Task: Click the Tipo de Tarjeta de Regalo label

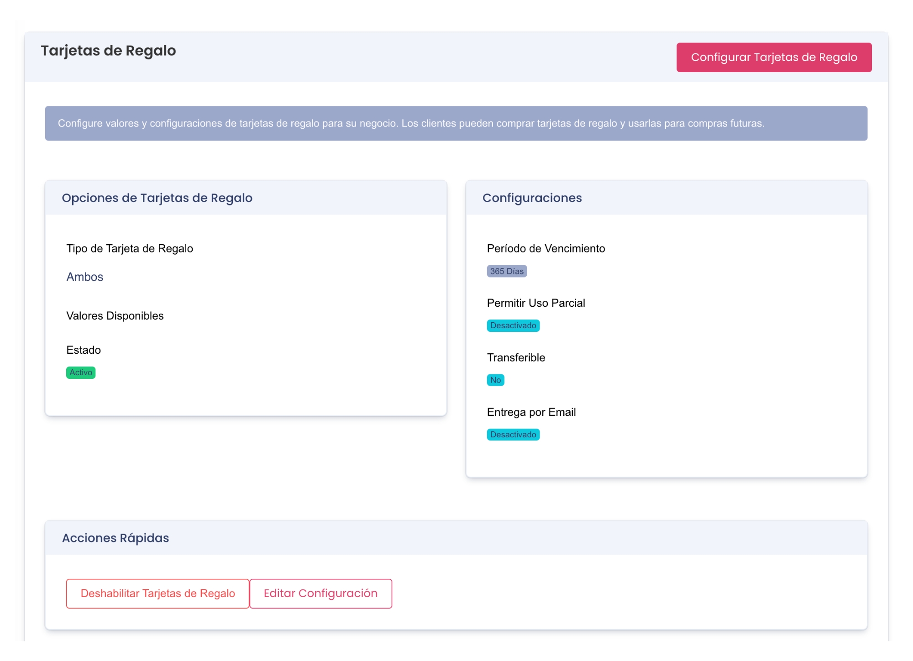Action: coord(130,248)
